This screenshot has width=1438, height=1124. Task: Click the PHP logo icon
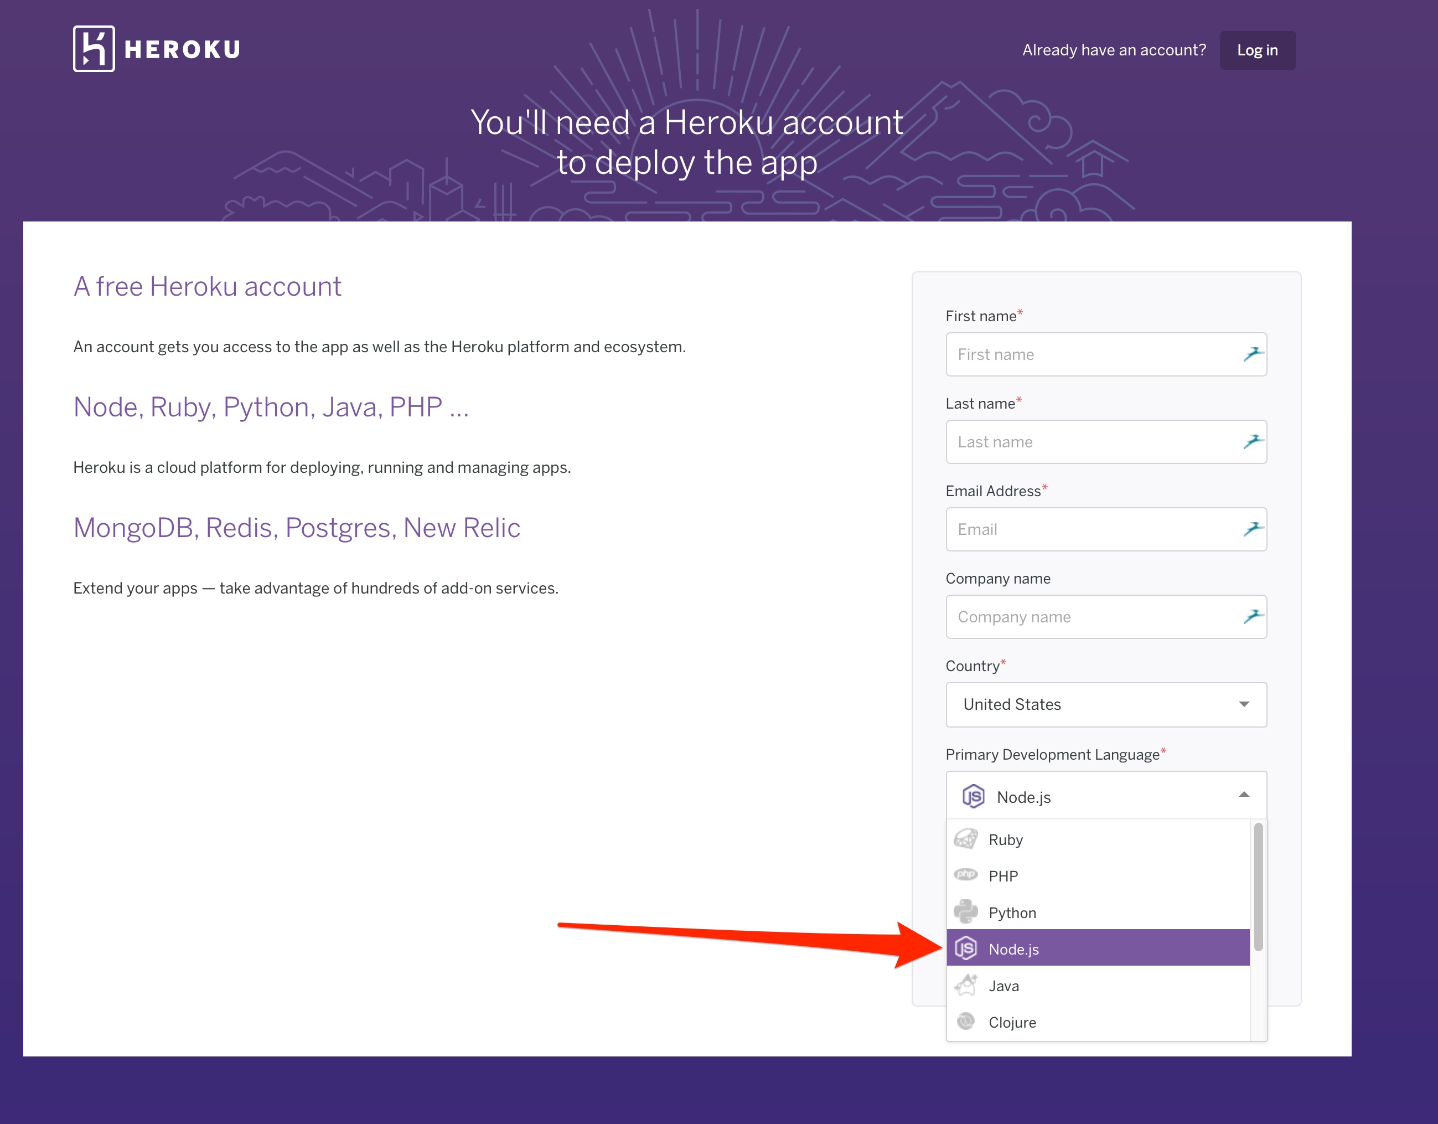coord(965,874)
